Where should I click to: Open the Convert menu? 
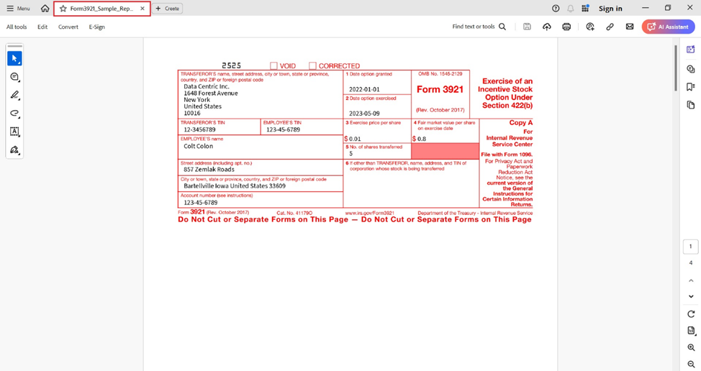(68, 27)
